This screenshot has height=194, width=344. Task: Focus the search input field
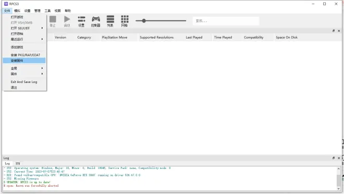point(226,21)
